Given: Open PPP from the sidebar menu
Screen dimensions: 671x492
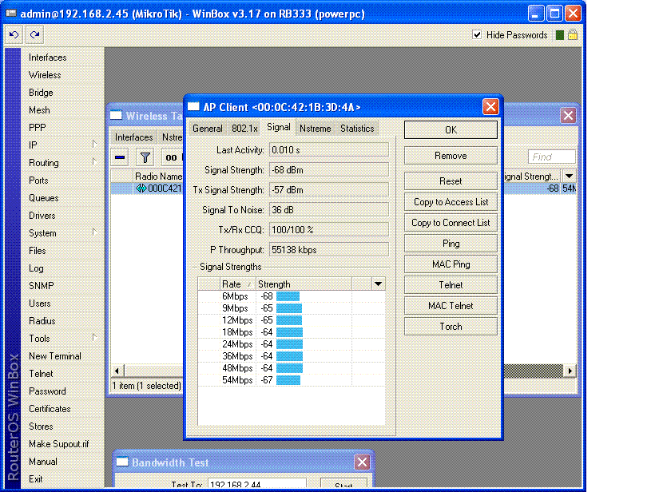Looking at the screenshot, I should tap(38, 128).
